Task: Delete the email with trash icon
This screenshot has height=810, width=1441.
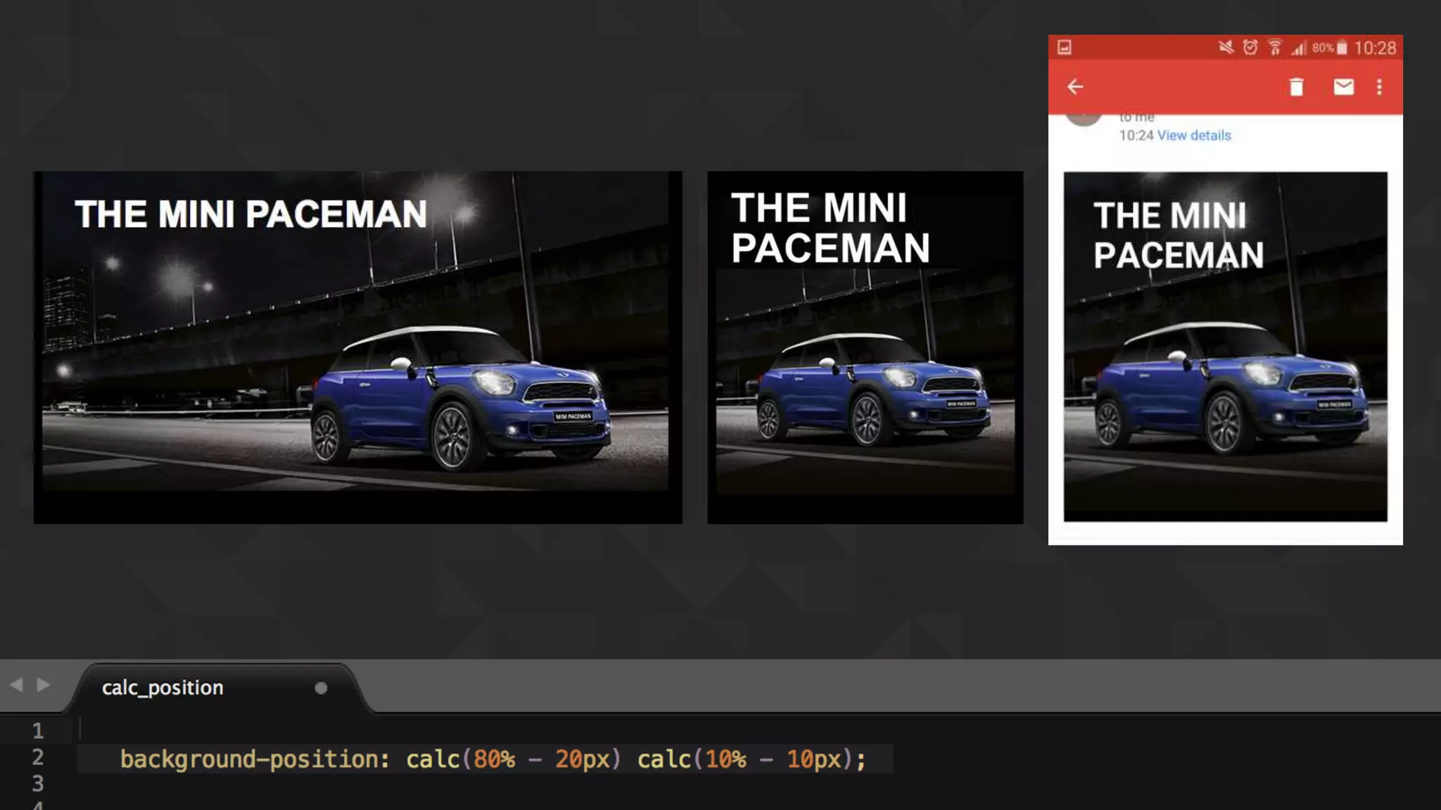Action: tap(1296, 87)
